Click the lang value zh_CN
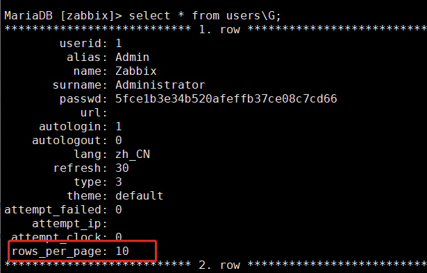Viewport: 427px width, 273px height. (133, 155)
